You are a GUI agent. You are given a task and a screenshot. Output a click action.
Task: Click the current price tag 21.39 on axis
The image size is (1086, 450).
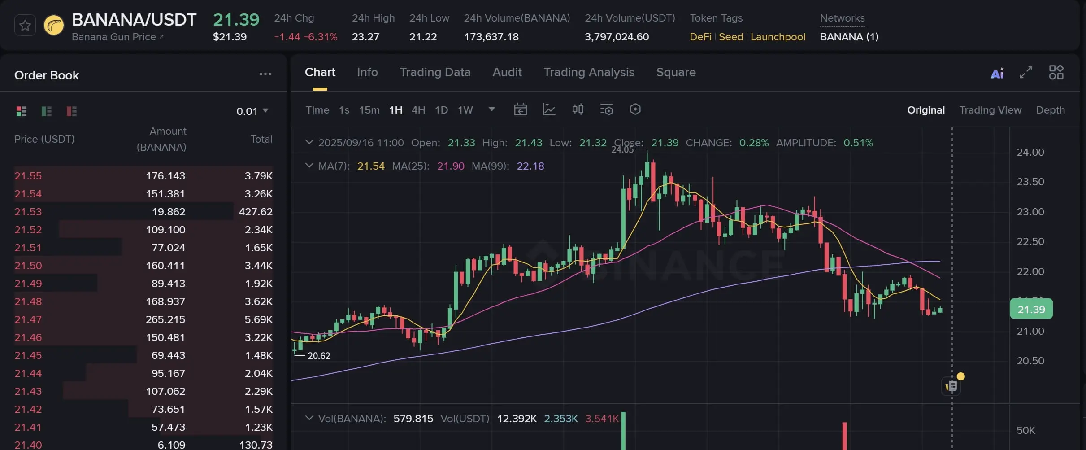(x=1031, y=309)
